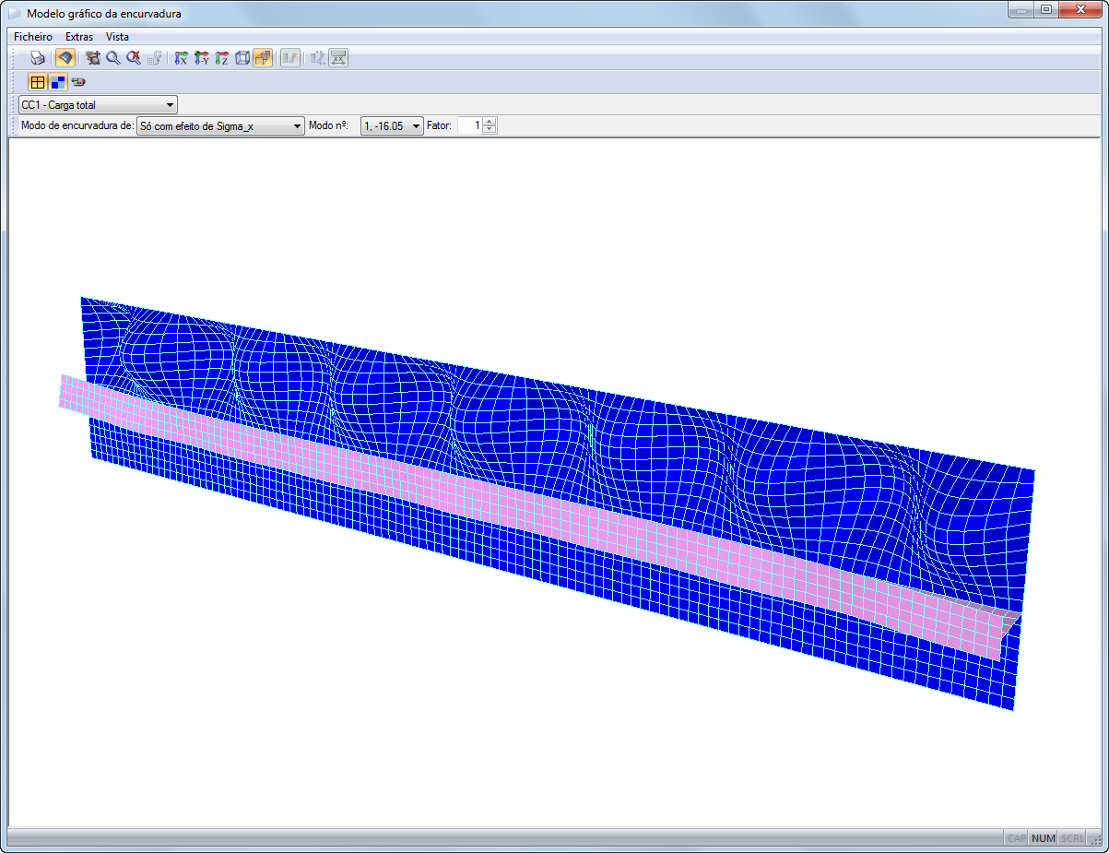Click the grayed grid selection icon
Viewport: 1109px width, 853px height.
click(x=155, y=58)
